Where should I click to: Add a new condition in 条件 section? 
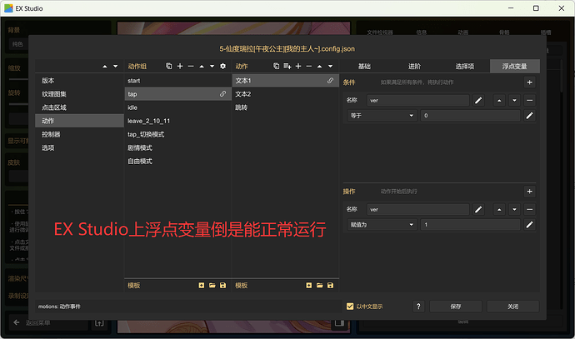click(x=529, y=82)
